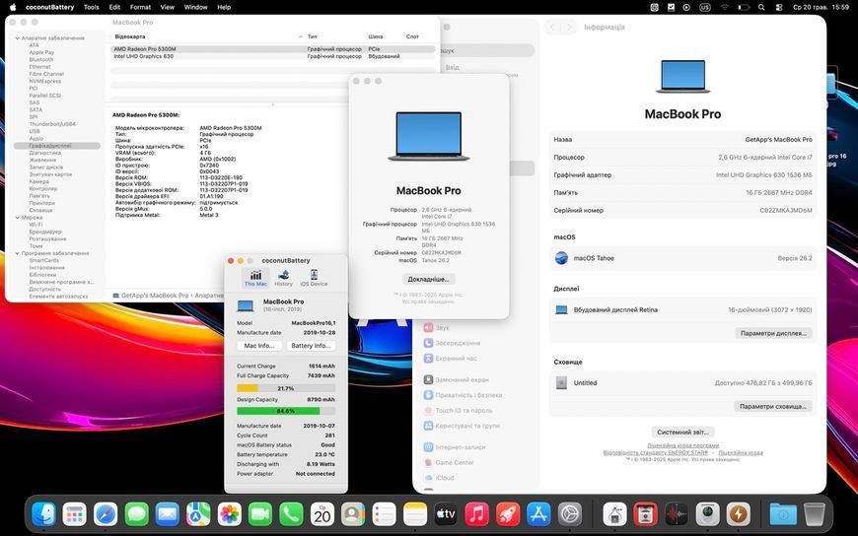Image resolution: width=858 pixels, height=536 pixels.
Task: Select Графіка/дисплеї in System Information sidebar
Action: click(57, 146)
